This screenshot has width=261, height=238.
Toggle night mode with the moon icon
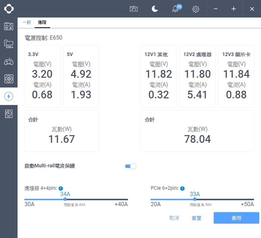(x=155, y=9)
